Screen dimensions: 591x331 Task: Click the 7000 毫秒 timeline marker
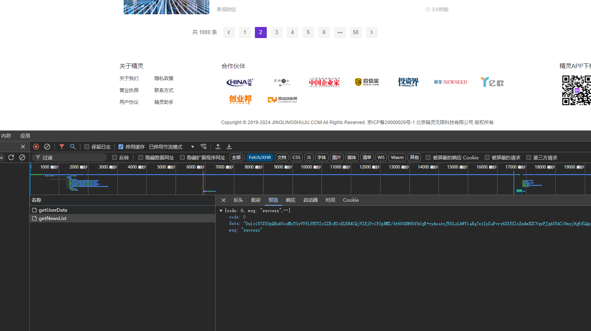tap(224, 167)
